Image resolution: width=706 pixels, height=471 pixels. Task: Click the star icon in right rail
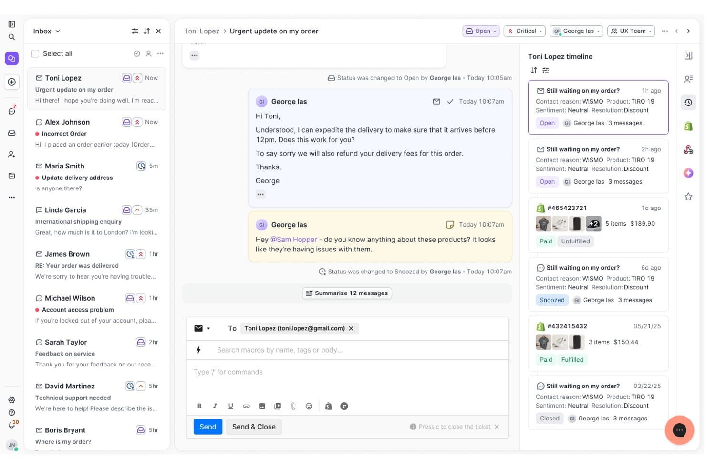(x=688, y=197)
